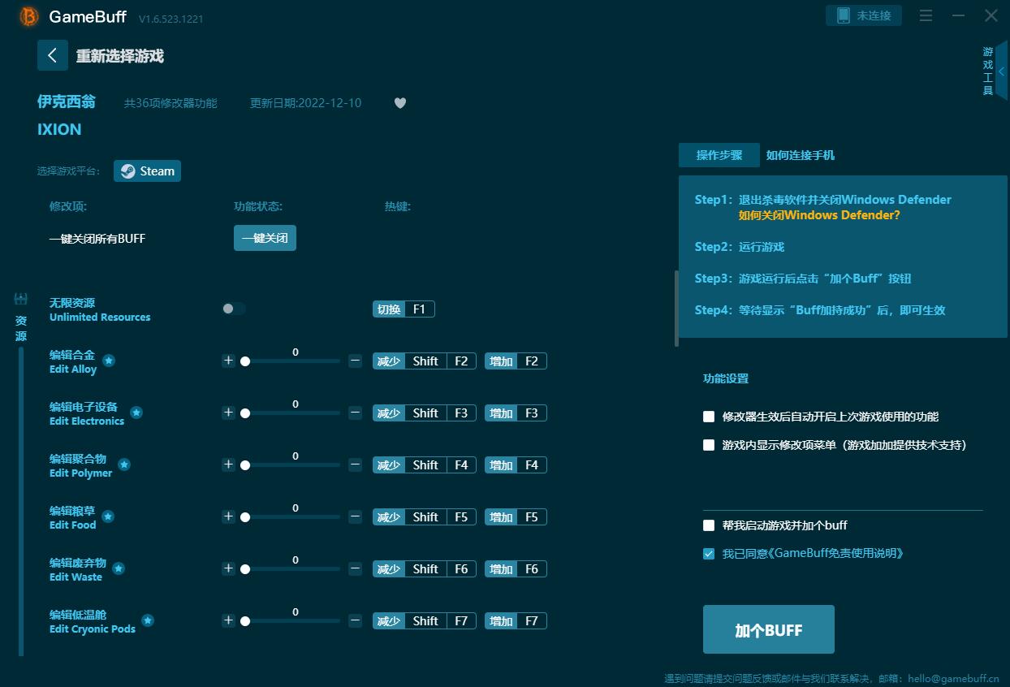Viewport: 1010px width, 687px height.
Task: Click the feature list scrollbar
Action: 676,309
